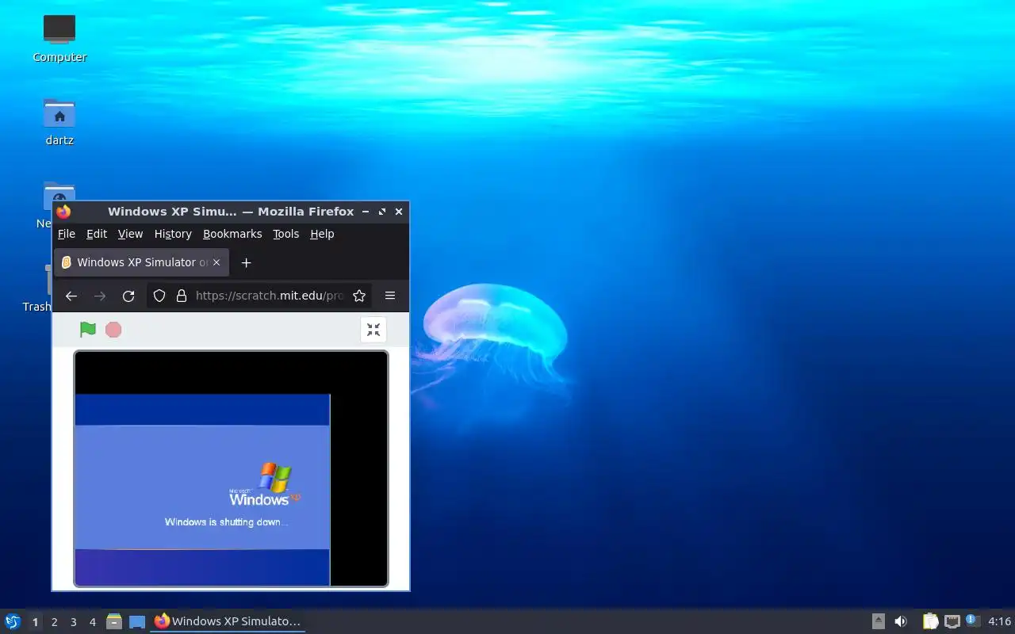Open the View menu
Screen dimensions: 1015x634
(x=130, y=234)
